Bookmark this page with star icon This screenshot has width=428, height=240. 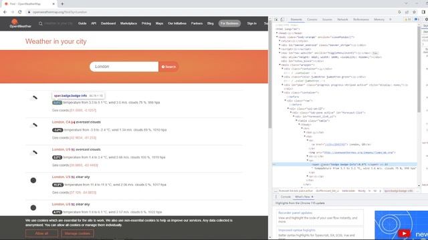pos(414,12)
